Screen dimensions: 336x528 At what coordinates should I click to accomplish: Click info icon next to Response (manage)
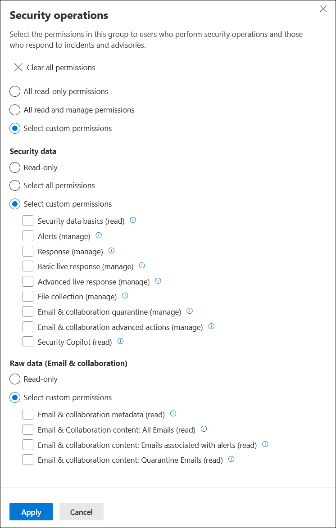112,251
